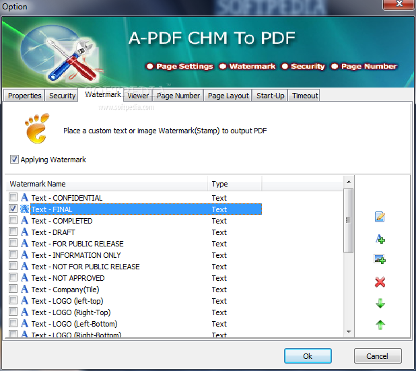416x371 pixels.
Task: Select the Text - NOT FOR PUBLIC RELEASE row
Action: pos(135,267)
